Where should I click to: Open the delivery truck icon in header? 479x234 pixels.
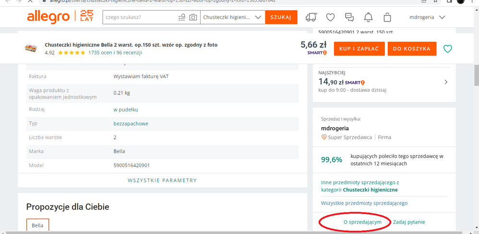[311, 18]
